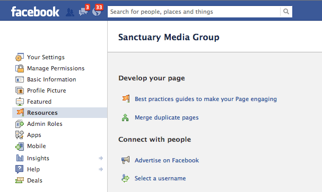Click the Profile Picture icon
The image size is (322, 192).
pos(20,90)
